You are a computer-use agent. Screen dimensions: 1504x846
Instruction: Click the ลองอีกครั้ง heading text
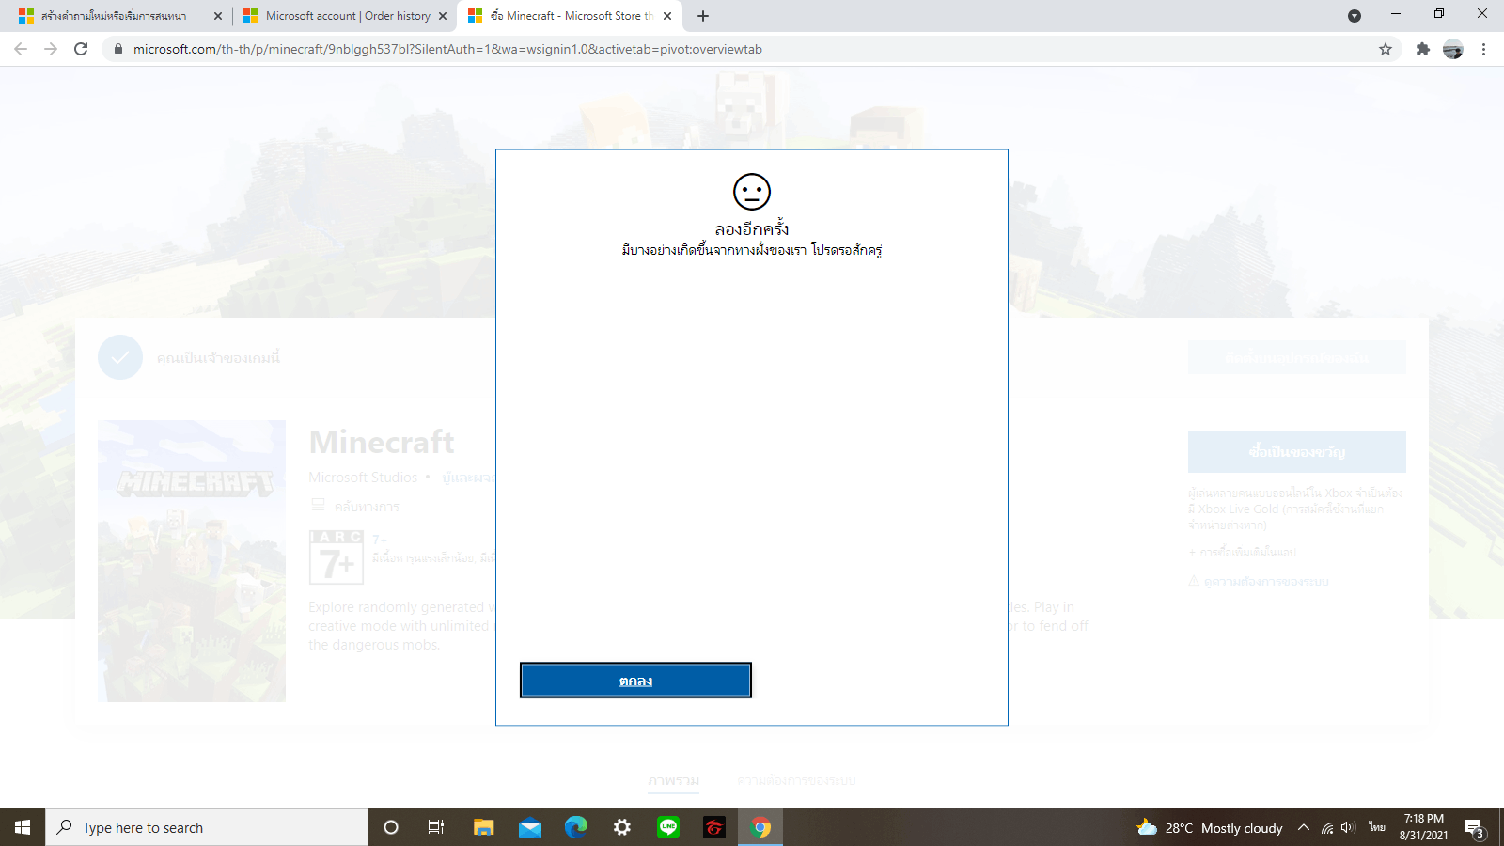(x=752, y=228)
